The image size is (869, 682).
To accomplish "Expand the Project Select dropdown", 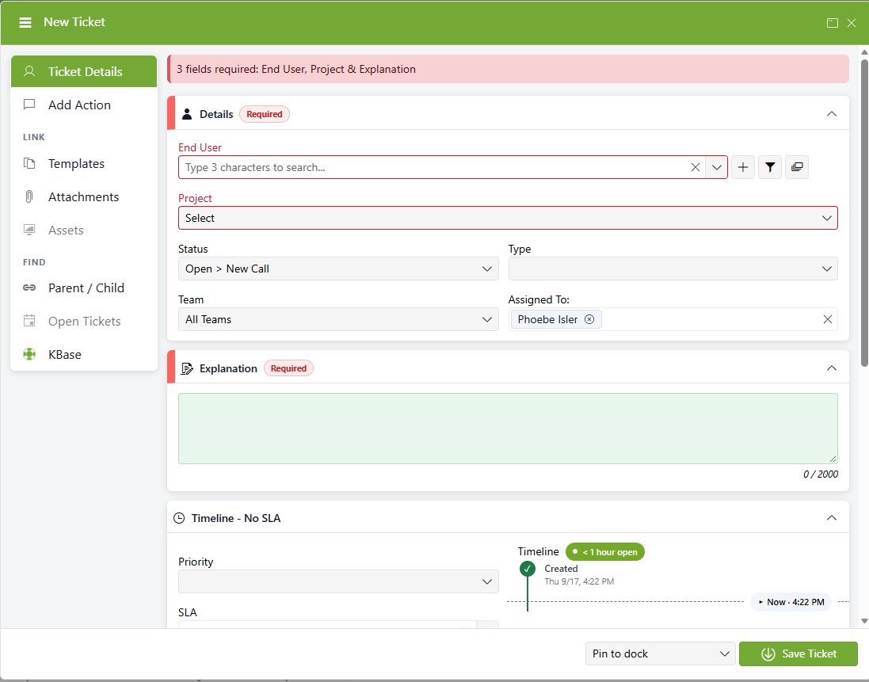I will 508,218.
